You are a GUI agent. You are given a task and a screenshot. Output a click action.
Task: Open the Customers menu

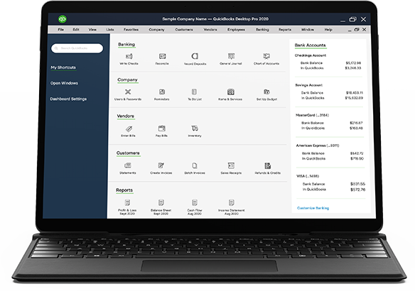pyautogui.click(x=184, y=30)
